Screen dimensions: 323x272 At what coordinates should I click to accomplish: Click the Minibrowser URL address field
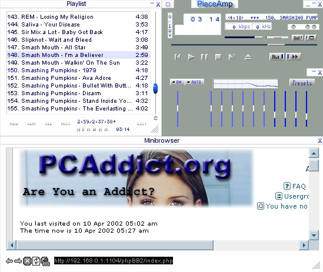coord(114,261)
